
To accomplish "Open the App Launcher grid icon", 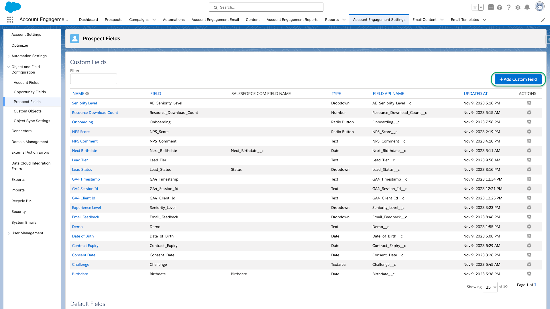I will 10,19.
